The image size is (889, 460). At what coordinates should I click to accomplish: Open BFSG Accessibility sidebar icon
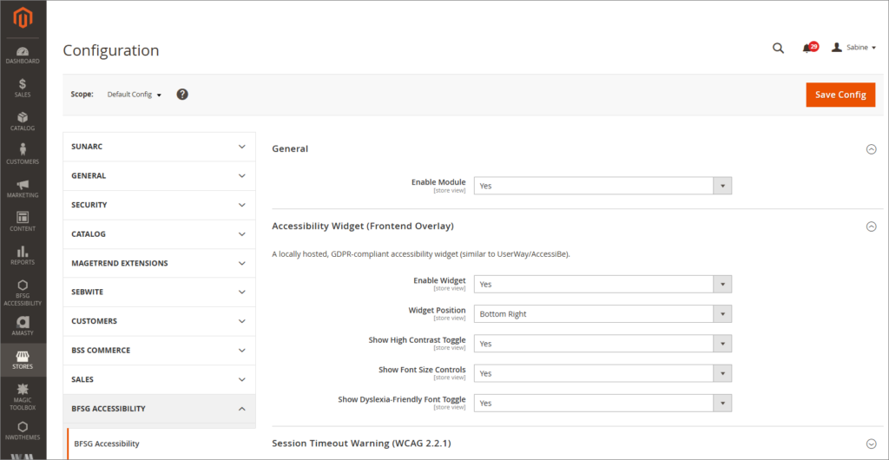(23, 292)
